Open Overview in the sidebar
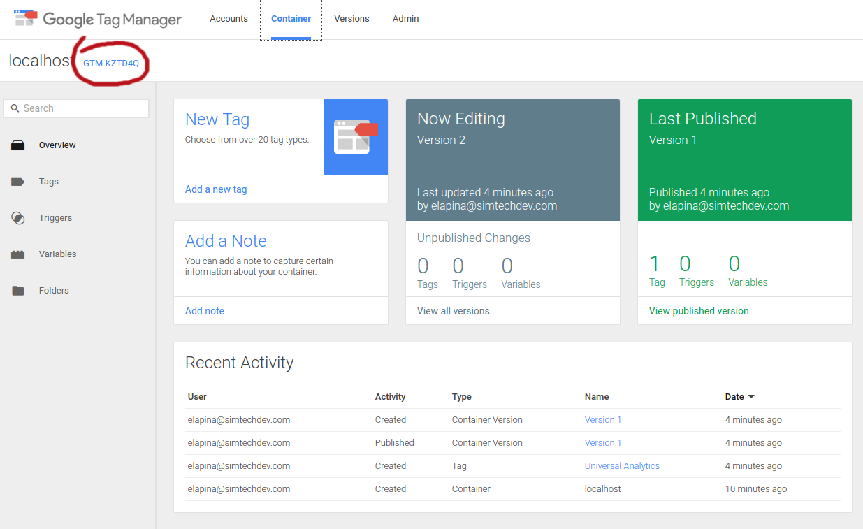This screenshot has height=529, width=863. tap(57, 145)
